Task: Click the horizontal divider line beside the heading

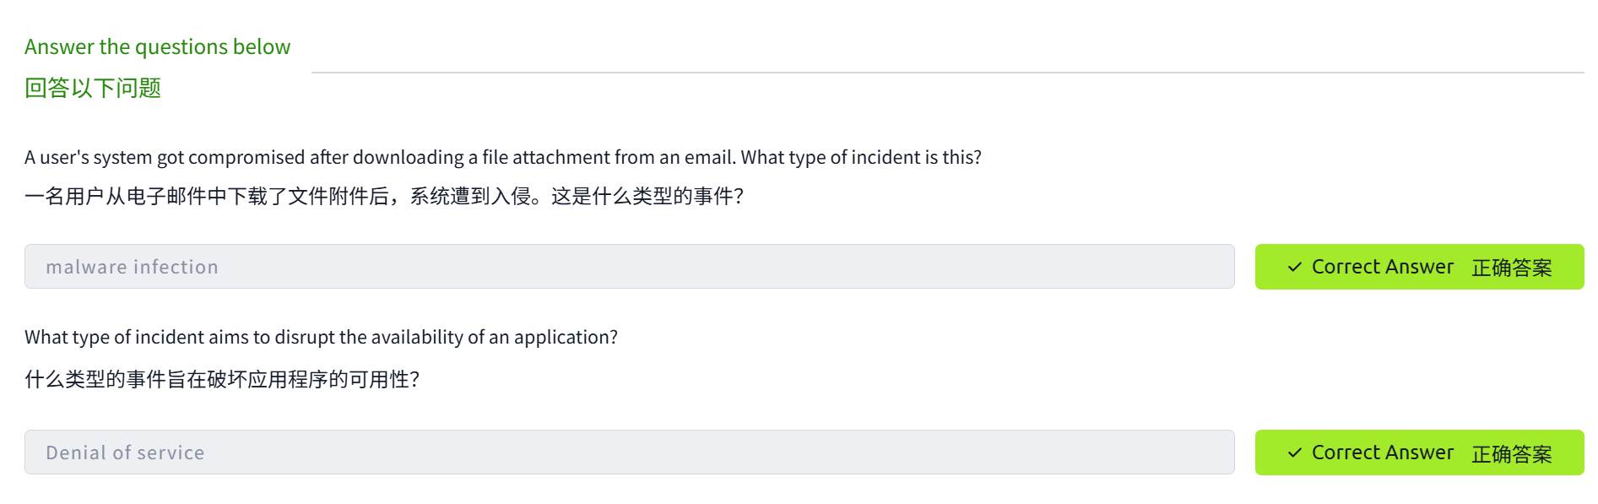Action: pos(947,73)
